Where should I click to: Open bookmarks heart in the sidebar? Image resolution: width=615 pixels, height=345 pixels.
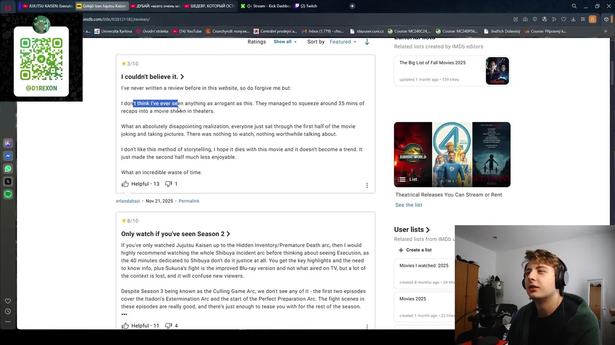tap(8, 301)
